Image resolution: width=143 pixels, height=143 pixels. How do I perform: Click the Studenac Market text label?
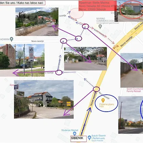(x=70, y=130)
